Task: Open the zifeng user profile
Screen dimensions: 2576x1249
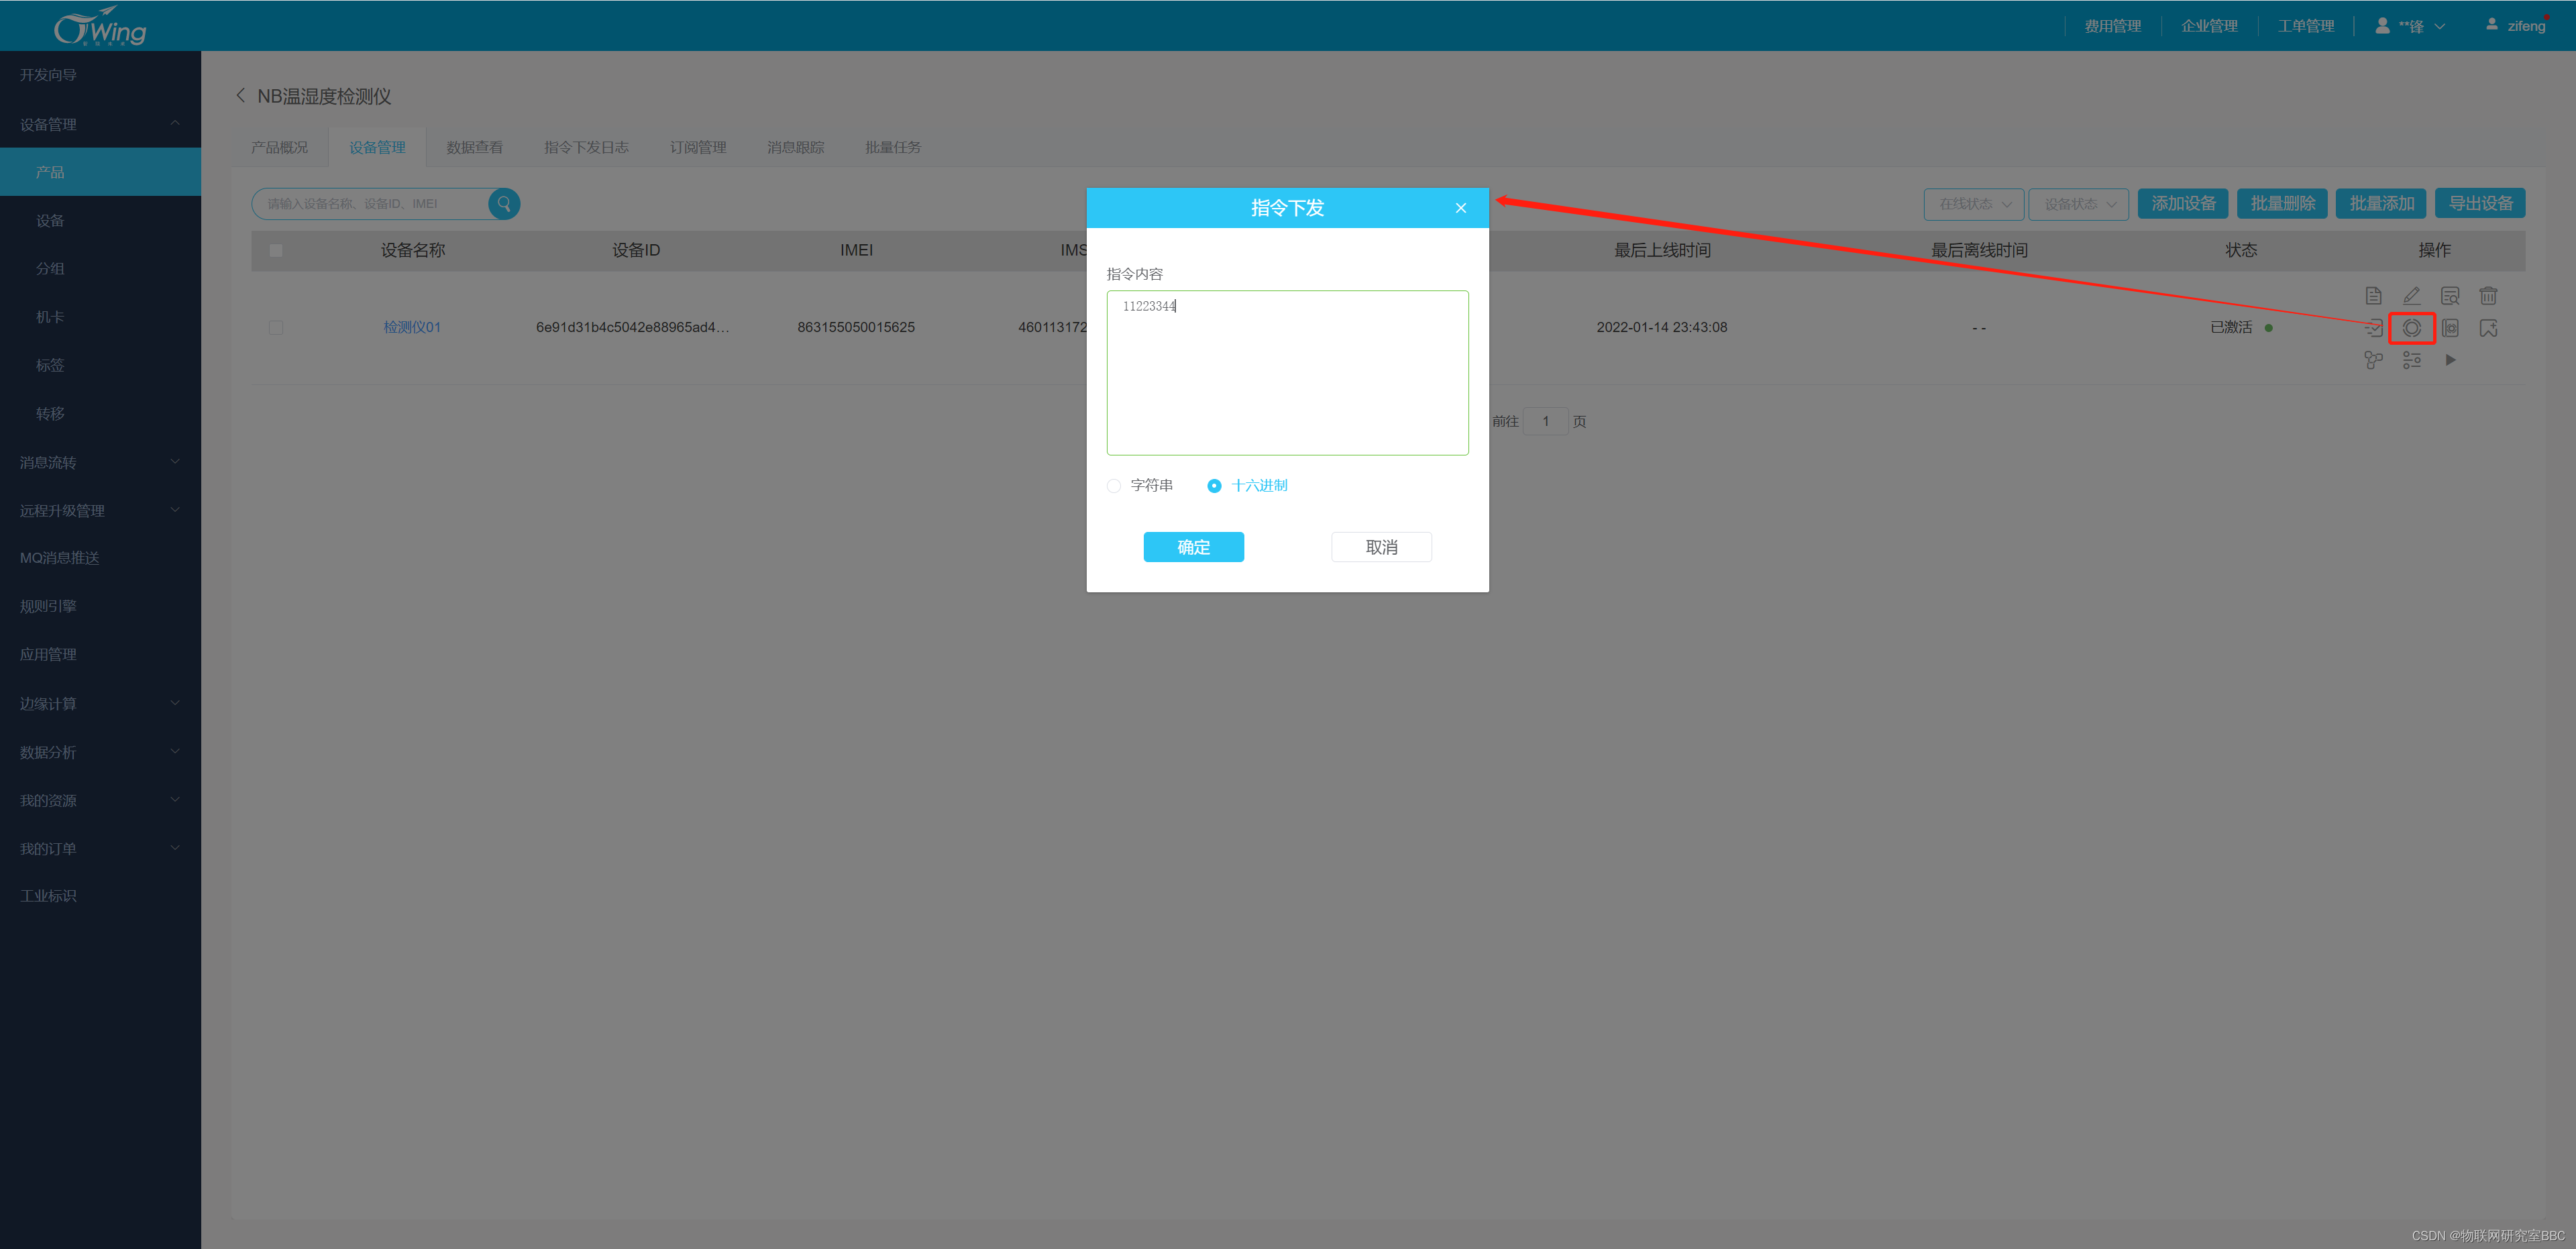Action: click(2515, 25)
